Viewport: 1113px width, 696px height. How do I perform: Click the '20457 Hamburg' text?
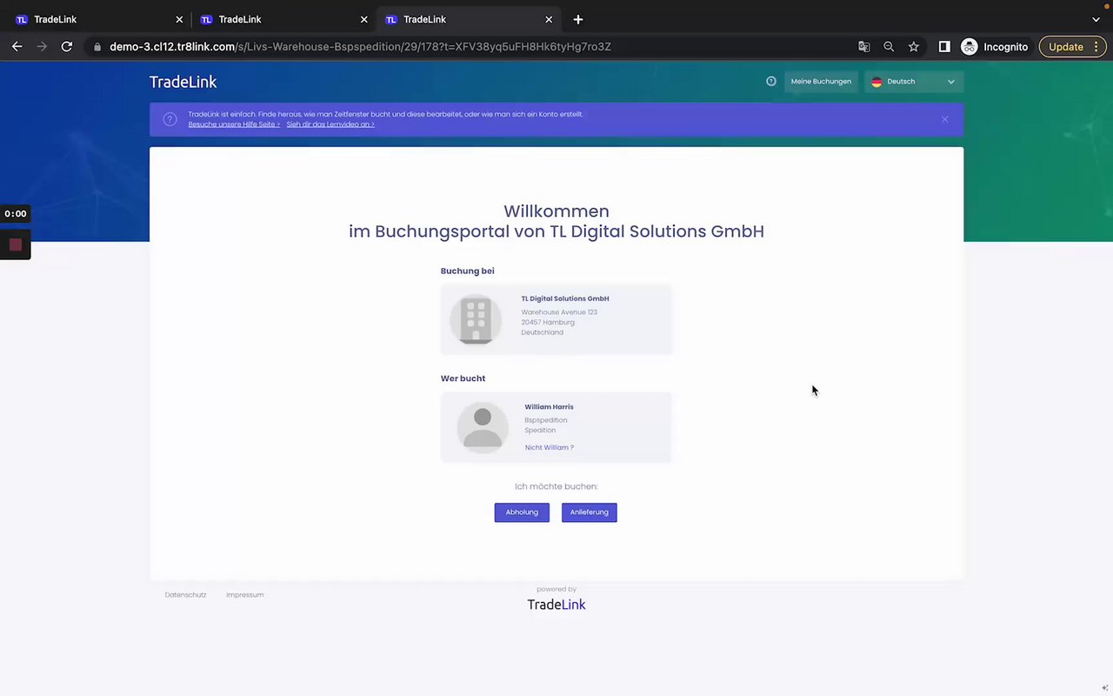tap(548, 322)
